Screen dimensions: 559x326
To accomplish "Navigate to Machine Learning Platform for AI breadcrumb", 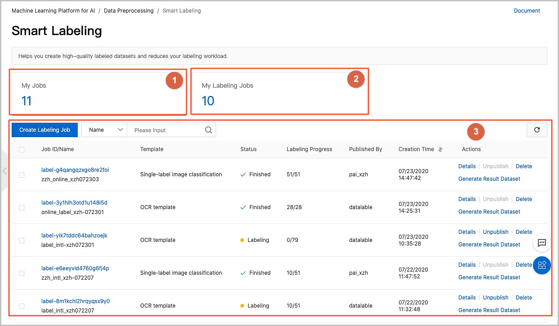I will 53,11.
